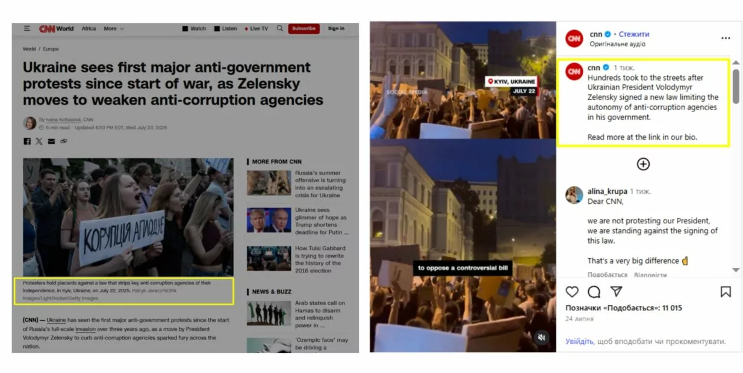Viewport: 743px width, 373px height.
Task: Share article on Facebook
Action: coord(27,141)
